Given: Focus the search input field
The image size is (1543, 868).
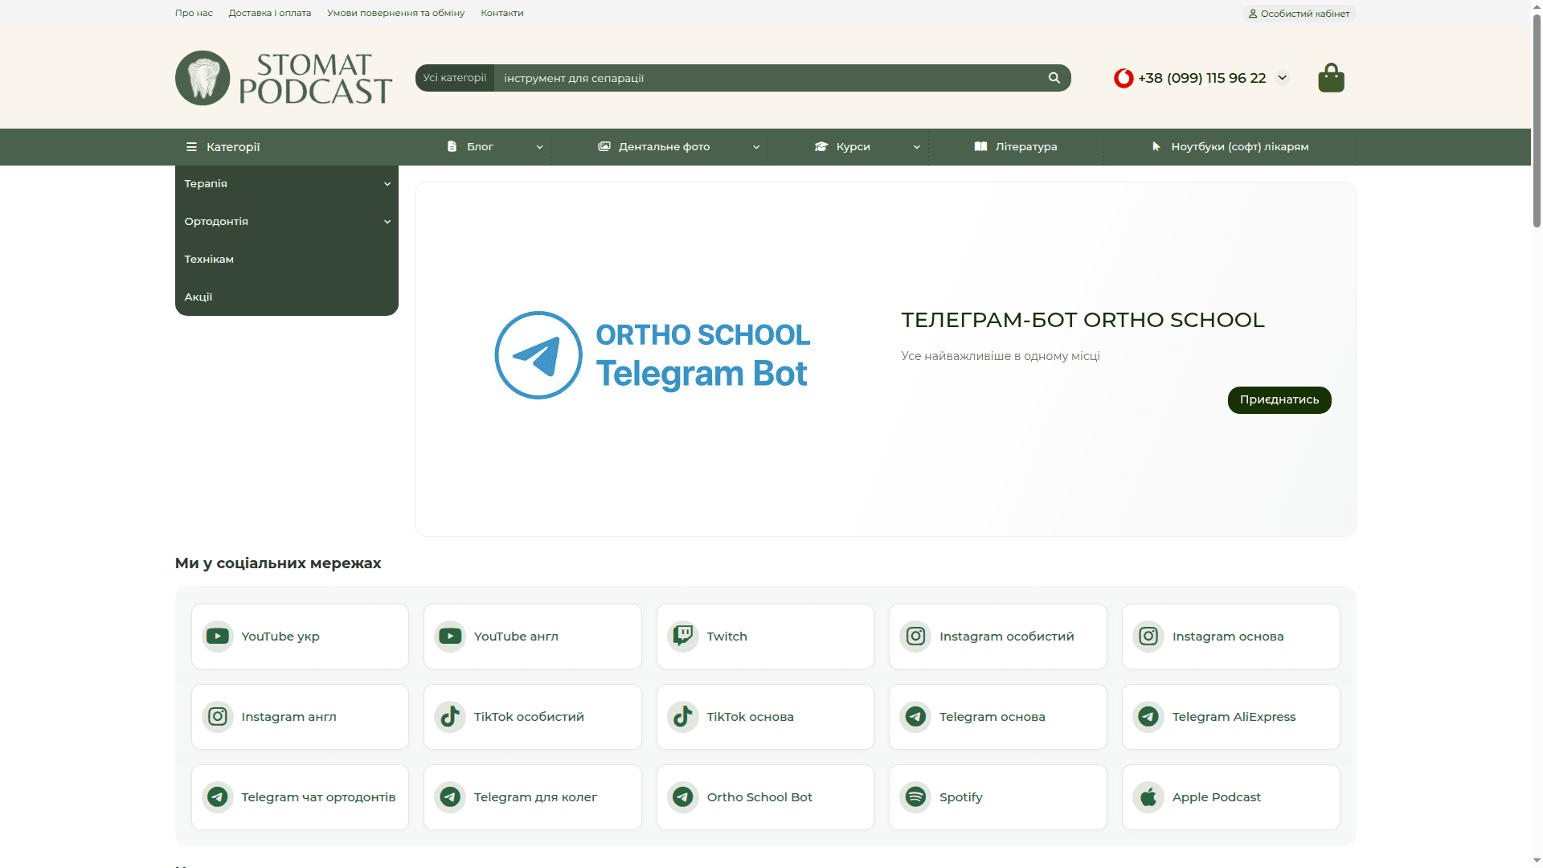Looking at the screenshot, I should coord(767,78).
